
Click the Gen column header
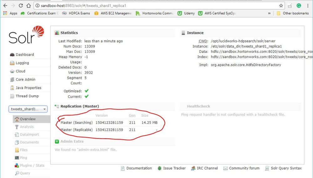(132, 115)
